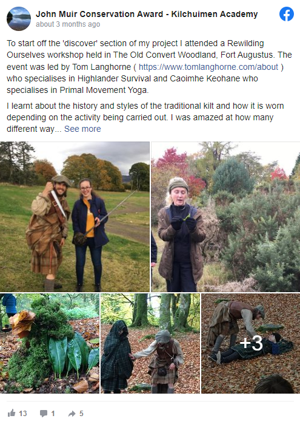Open the comment bubble icon
The height and width of the screenshot is (424, 300).
tap(44, 414)
